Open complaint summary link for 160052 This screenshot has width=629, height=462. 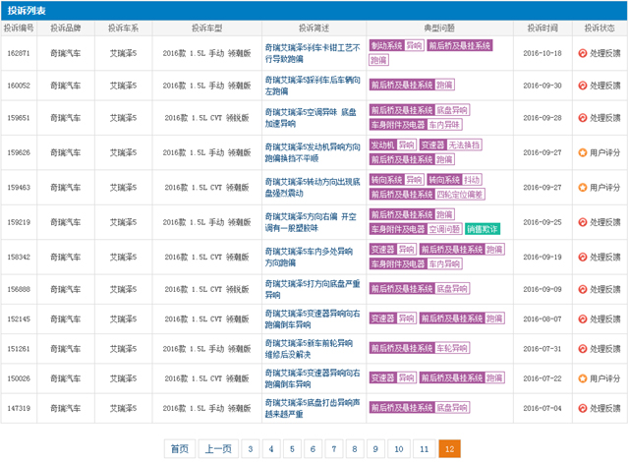click(x=313, y=86)
